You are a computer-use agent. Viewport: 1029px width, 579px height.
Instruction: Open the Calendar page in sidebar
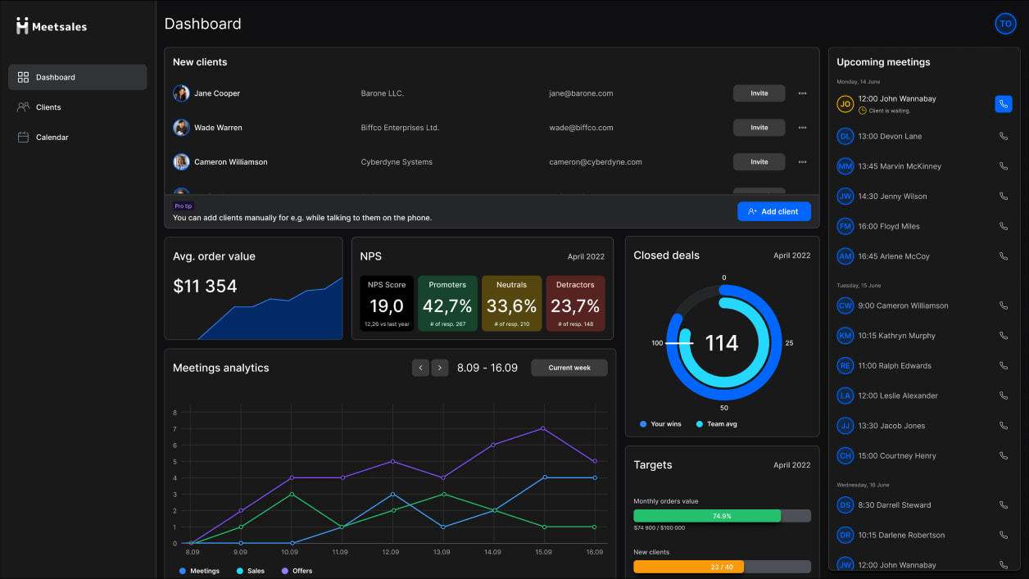pyautogui.click(x=52, y=138)
